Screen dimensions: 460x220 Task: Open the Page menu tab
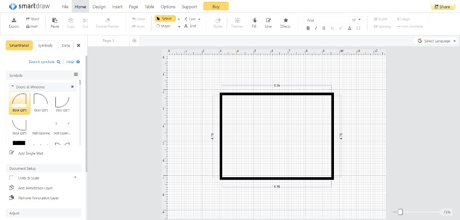133,6
